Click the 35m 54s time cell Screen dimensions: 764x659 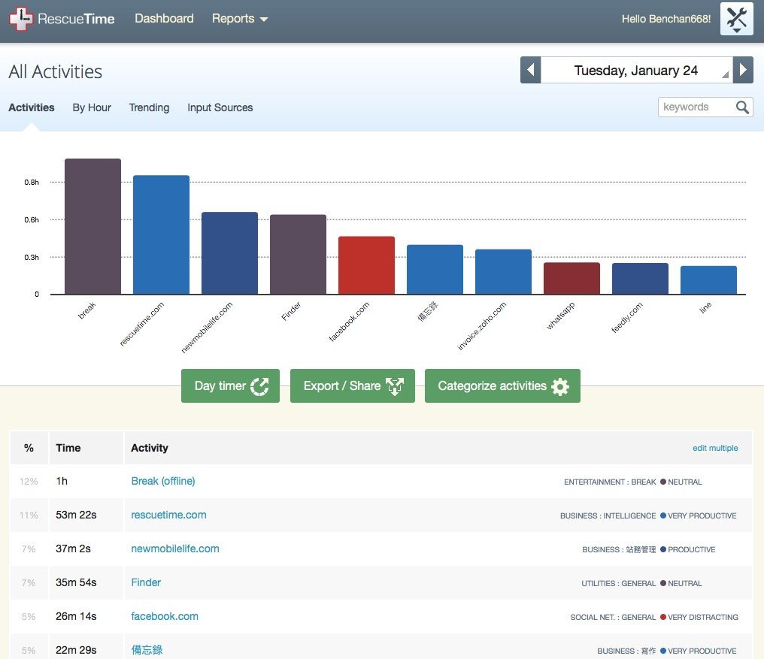[x=76, y=582]
